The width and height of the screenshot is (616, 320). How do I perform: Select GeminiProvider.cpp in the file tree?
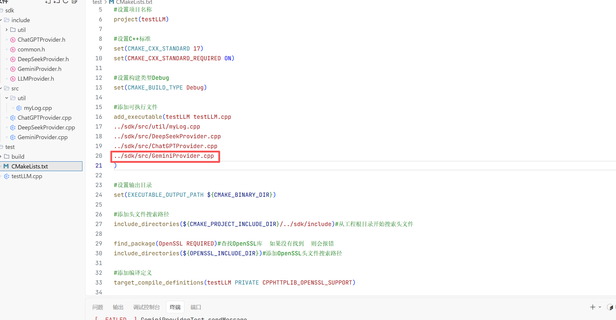pyautogui.click(x=43, y=137)
